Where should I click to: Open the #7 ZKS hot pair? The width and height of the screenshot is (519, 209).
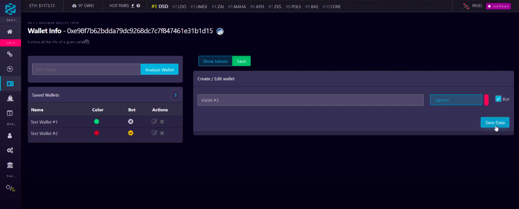[275, 6]
